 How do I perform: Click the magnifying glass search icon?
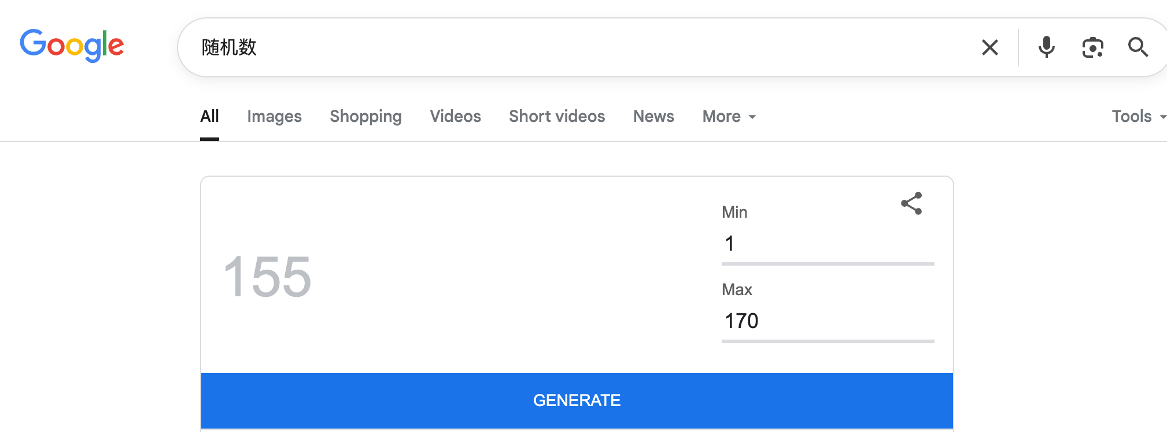tap(1138, 47)
